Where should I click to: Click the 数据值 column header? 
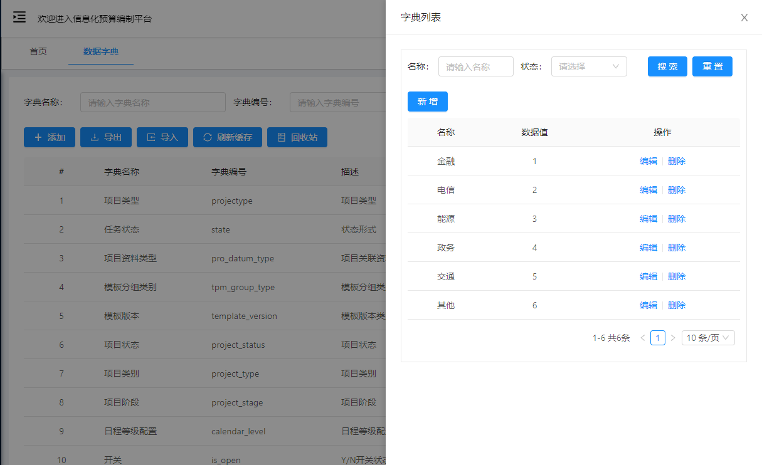click(x=535, y=132)
